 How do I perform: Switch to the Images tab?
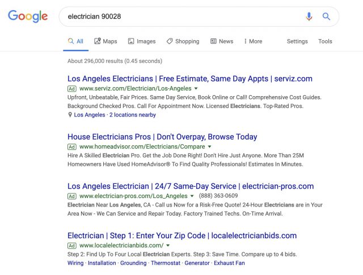click(142, 41)
